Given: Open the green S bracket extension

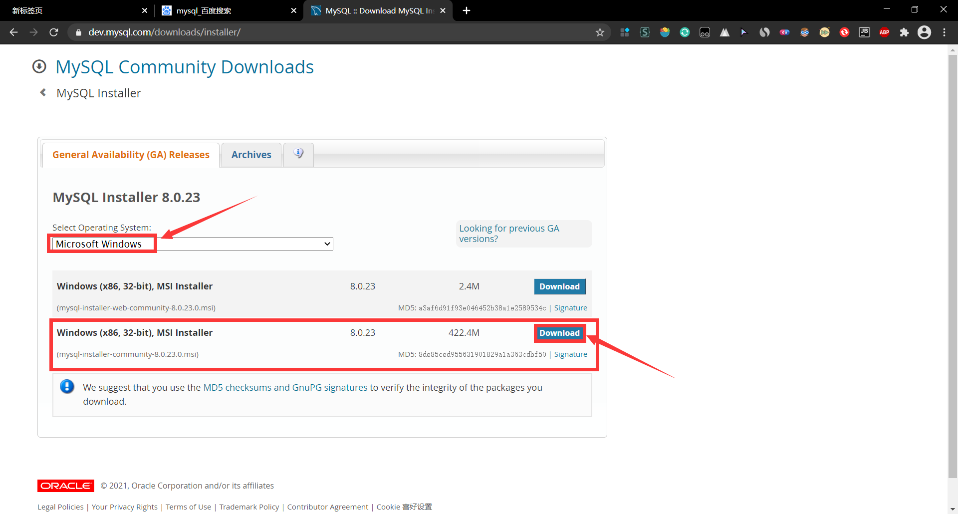Looking at the screenshot, I should pos(645,32).
